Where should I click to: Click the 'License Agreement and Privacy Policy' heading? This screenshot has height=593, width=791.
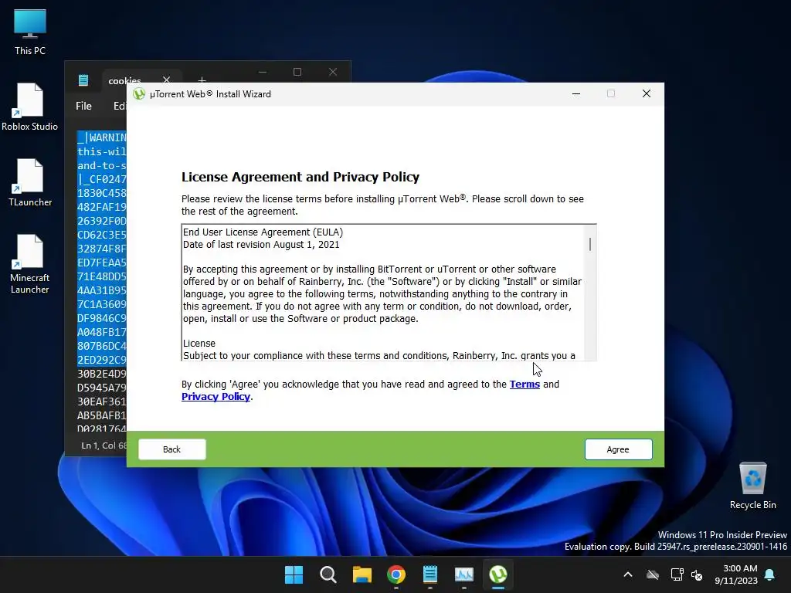click(300, 177)
